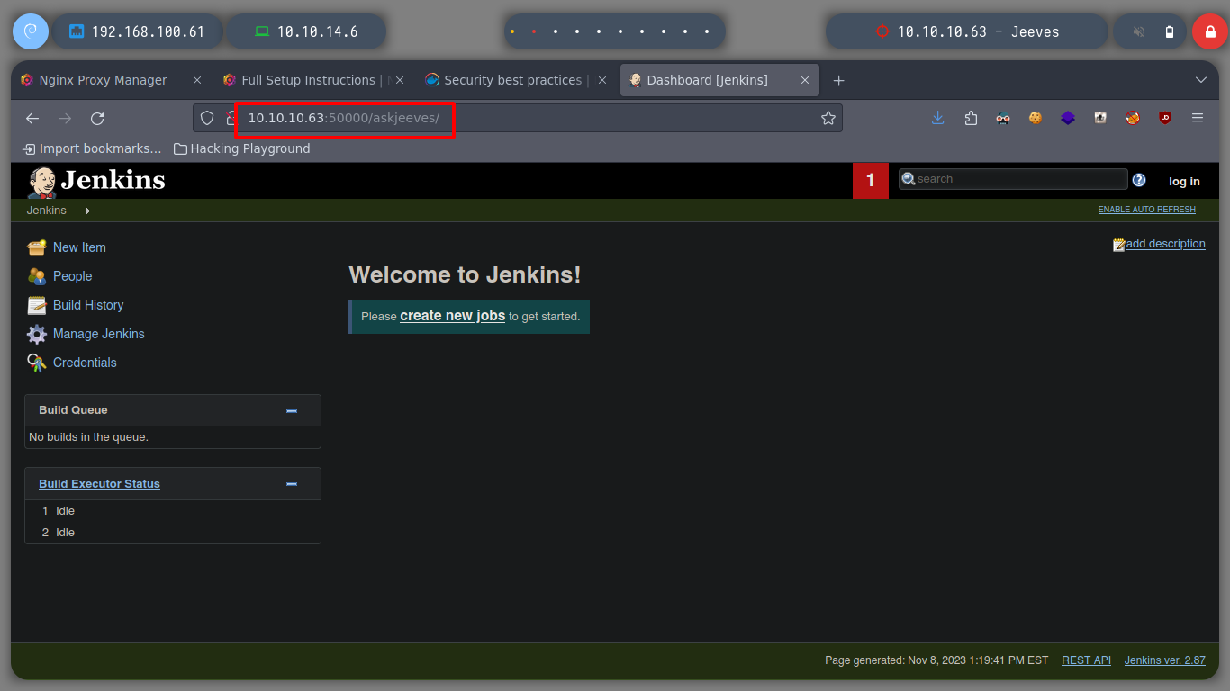Click the cookie editor extension icon
The image size is (1230, 691).
1036,118
